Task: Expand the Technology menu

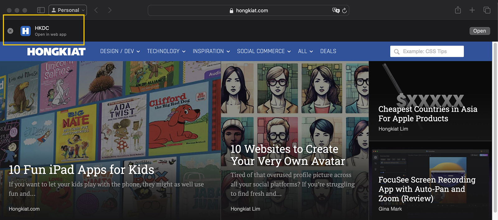Action: point(166,51)
